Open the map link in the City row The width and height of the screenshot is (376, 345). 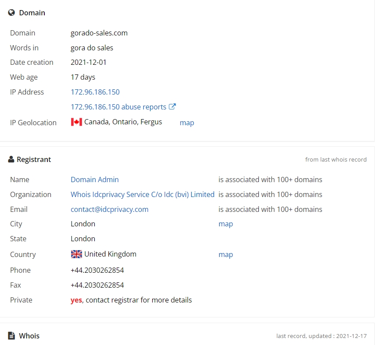[226, 224]
